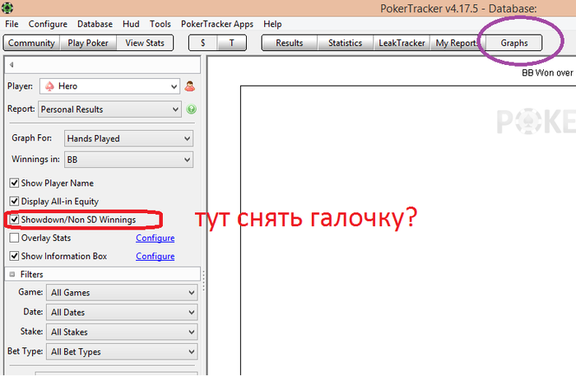Click Configure link for Overlay Stats
The height and width of the screenshot is (376, 576).
pos(155,238)
